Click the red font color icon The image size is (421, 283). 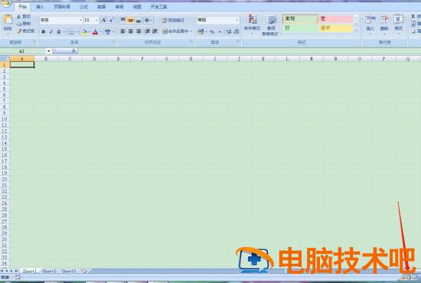(x=95, y=32)
